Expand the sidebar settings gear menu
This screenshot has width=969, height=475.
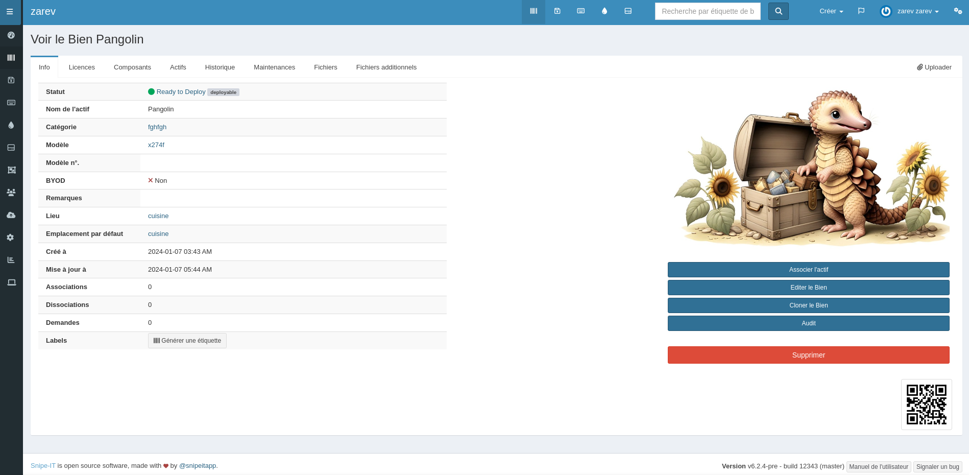tap(11, 237)
